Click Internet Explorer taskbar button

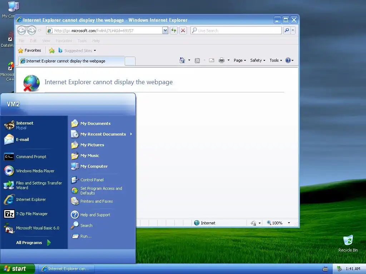66,269
